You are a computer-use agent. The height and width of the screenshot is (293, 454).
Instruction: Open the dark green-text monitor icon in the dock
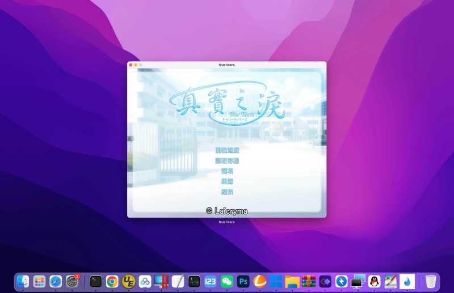point(194,282)
